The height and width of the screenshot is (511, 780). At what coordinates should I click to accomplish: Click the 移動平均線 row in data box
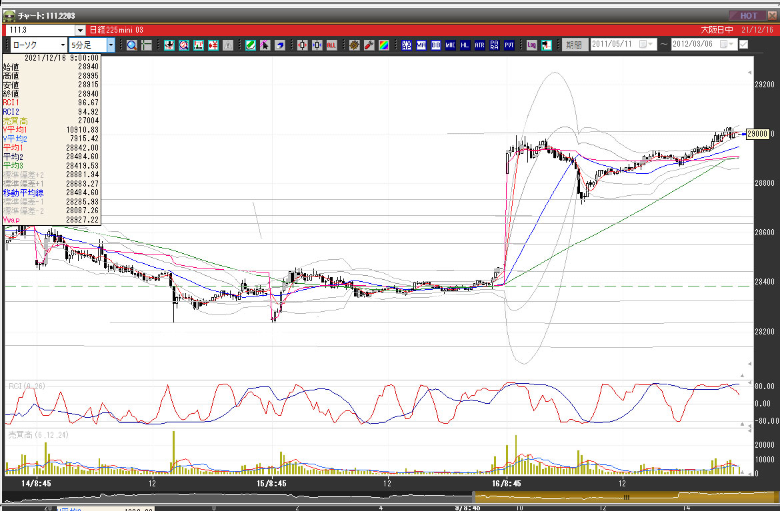[x=51, y=193]
